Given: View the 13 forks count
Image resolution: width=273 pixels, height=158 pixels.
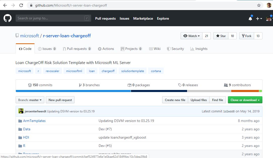Looking at the screenshot, I should coord(258,36).
